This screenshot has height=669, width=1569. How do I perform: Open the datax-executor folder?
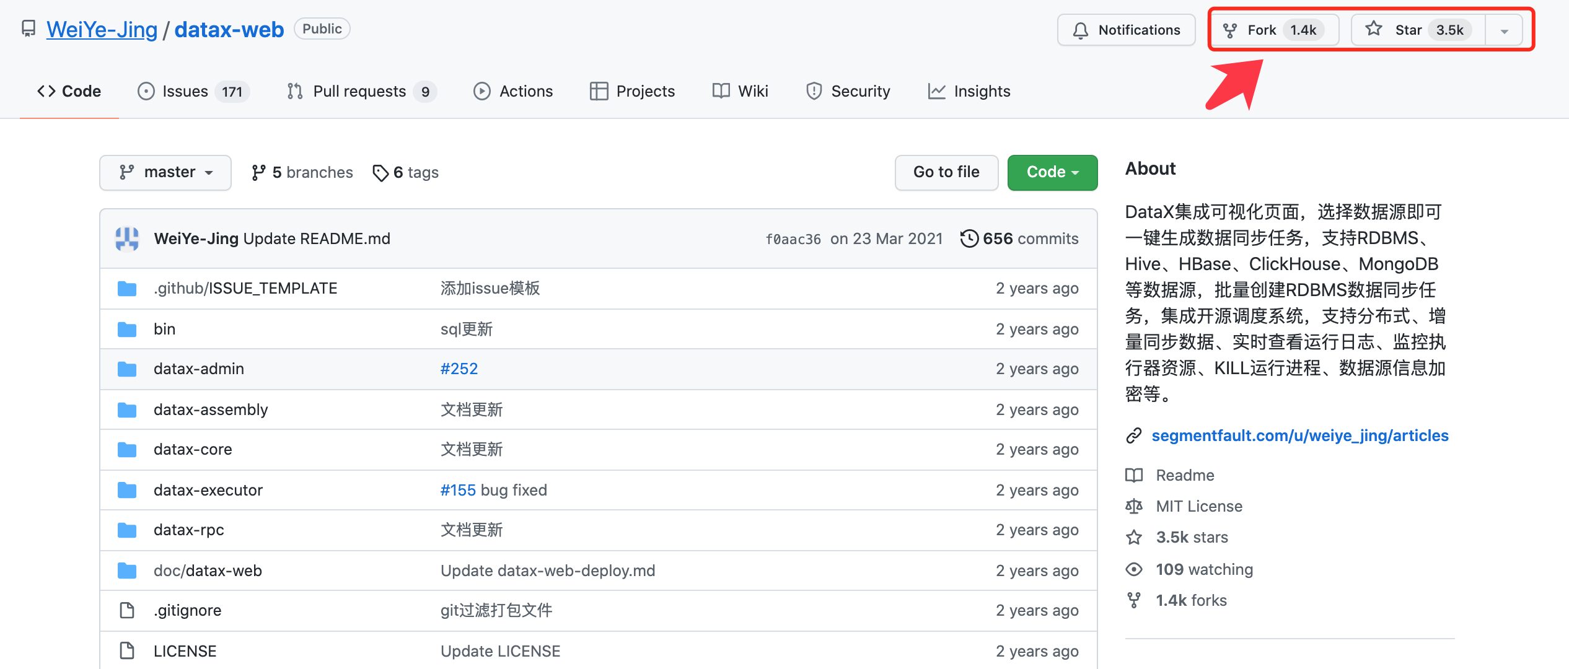[x=208, y=490]
